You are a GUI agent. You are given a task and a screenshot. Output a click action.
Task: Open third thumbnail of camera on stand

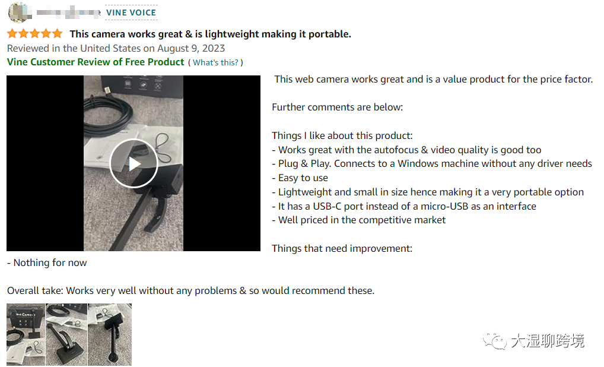(x=110, y=334)
